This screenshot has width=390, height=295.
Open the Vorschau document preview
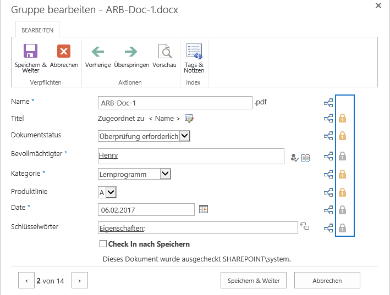pos(165,51)
